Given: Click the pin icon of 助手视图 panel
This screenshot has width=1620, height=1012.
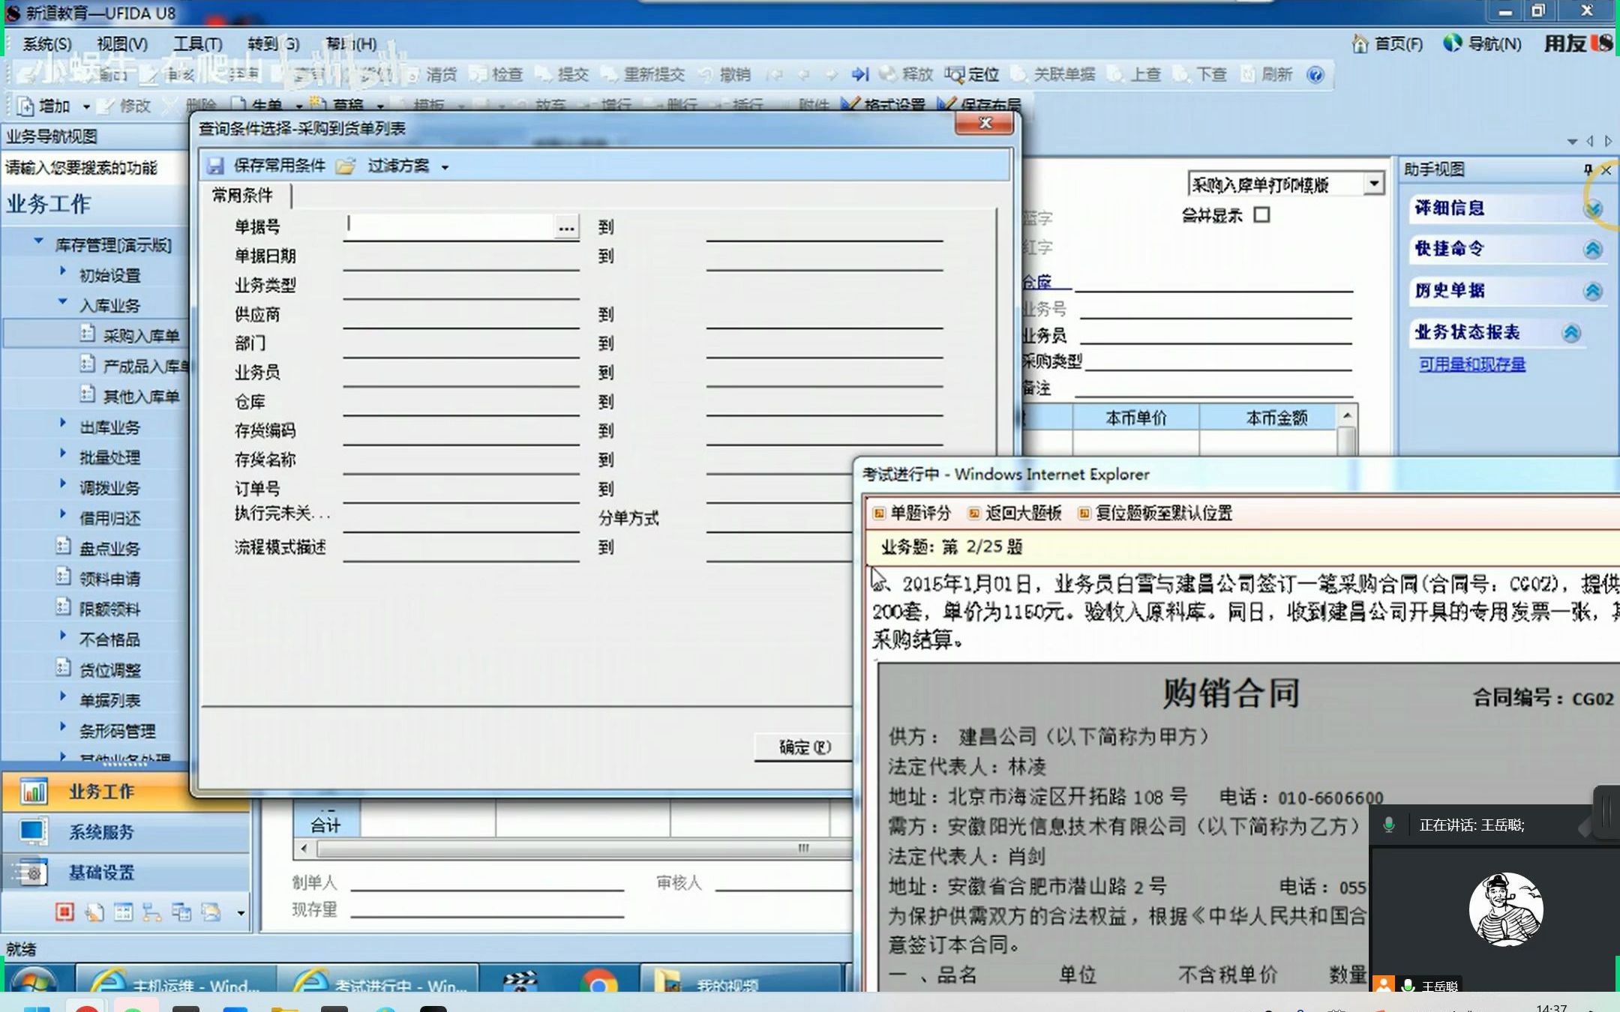Looking at the screenshot, I should click(x=1588, y=170).
